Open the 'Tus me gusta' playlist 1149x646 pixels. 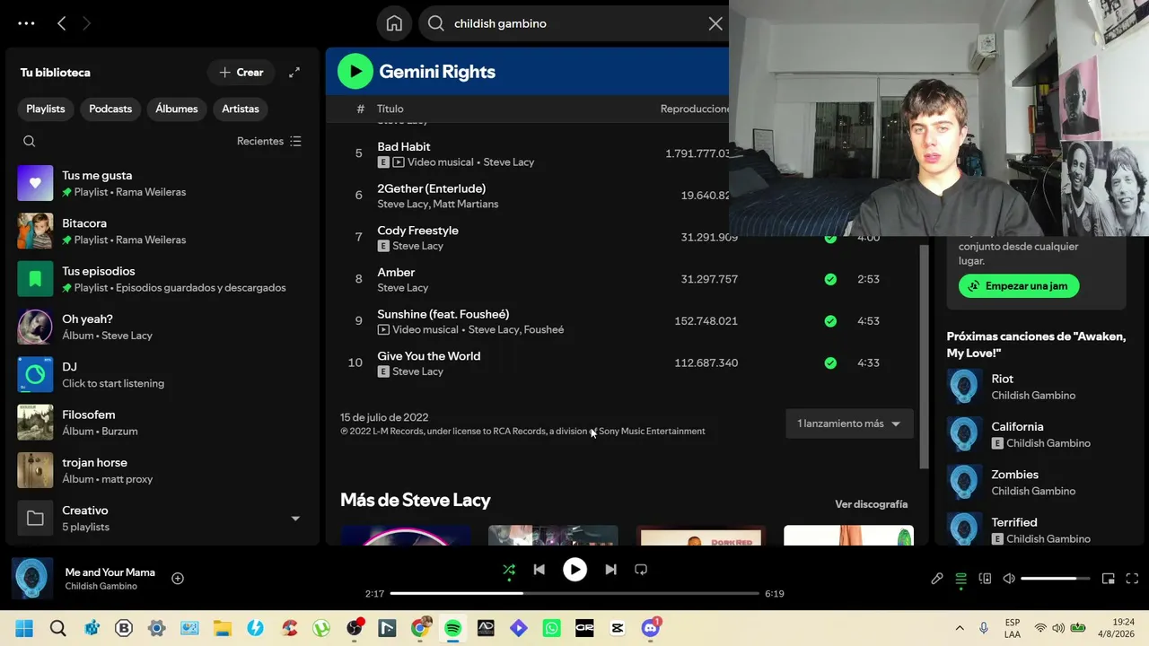(162, 183)
